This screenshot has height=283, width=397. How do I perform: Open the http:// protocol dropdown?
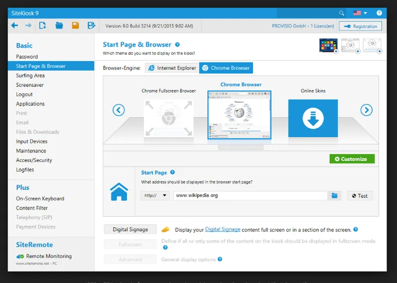[155, 196]
